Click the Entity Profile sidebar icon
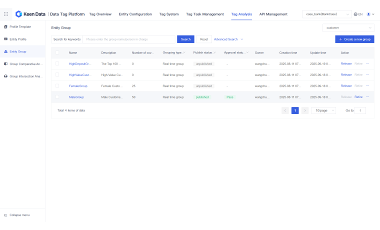 (5, 39)
